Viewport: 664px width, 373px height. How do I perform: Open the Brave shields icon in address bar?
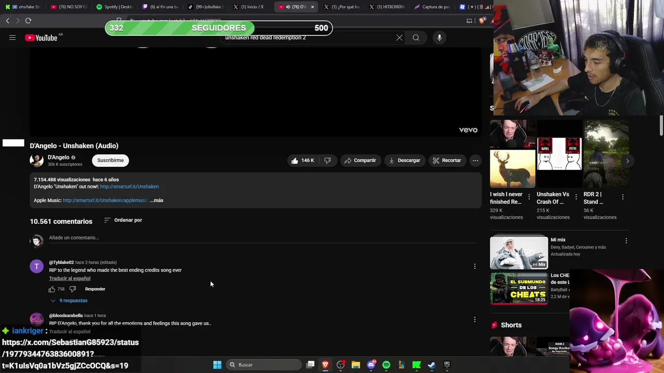point(482,21)
